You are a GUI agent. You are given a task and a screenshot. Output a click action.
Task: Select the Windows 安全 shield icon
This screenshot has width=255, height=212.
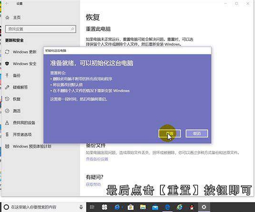click(x=7, y=64)
